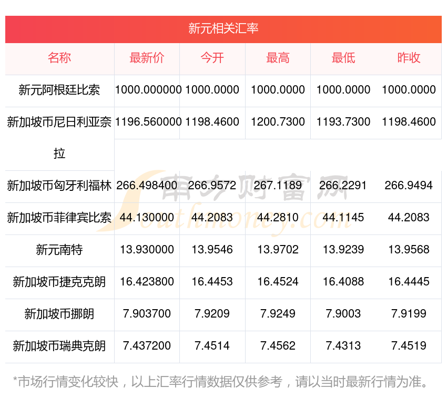The width and height of the screenshot is (447, 398).
Task: Click previous close 7.9199
Action: pos(409,314)
